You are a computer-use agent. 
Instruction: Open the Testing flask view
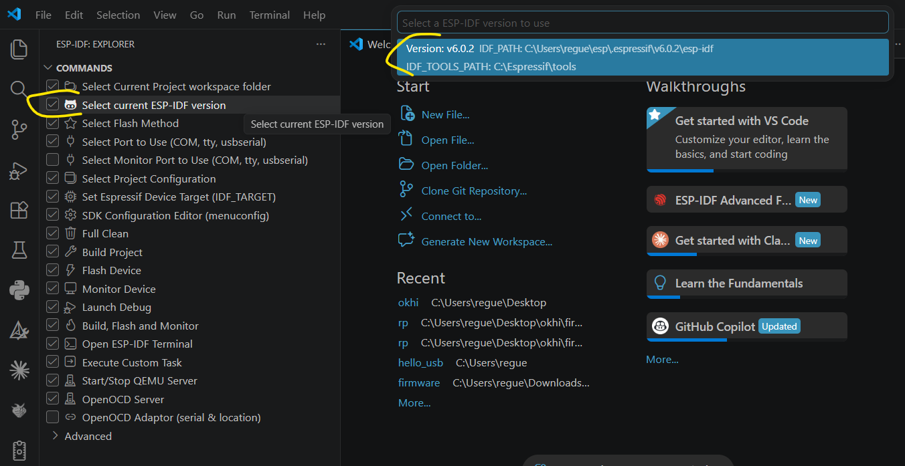point(19,250)
